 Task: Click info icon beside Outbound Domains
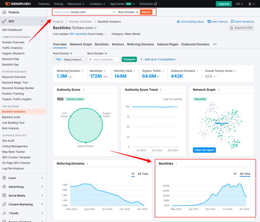click(197, 71)
